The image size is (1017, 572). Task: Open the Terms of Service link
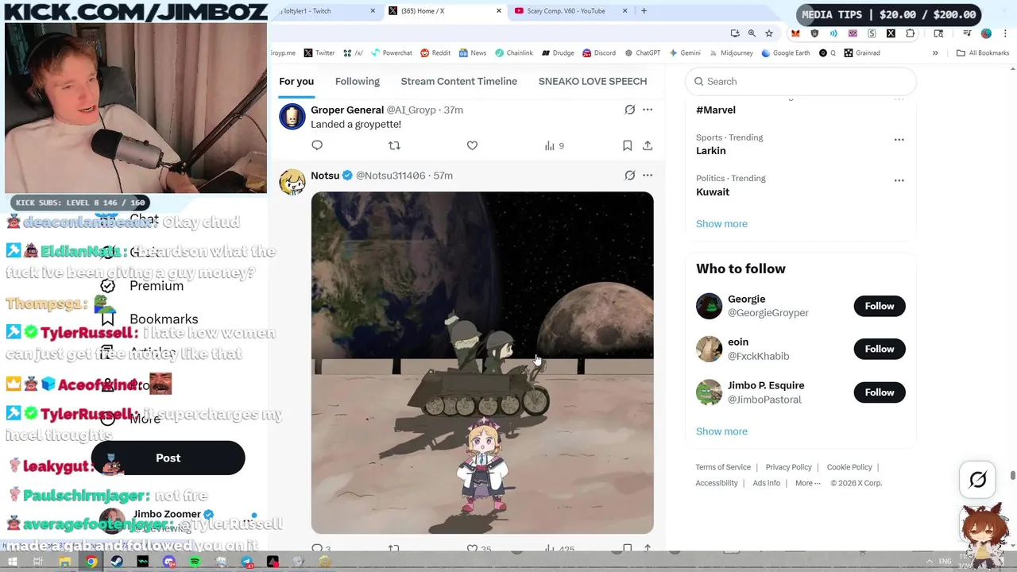723,467
